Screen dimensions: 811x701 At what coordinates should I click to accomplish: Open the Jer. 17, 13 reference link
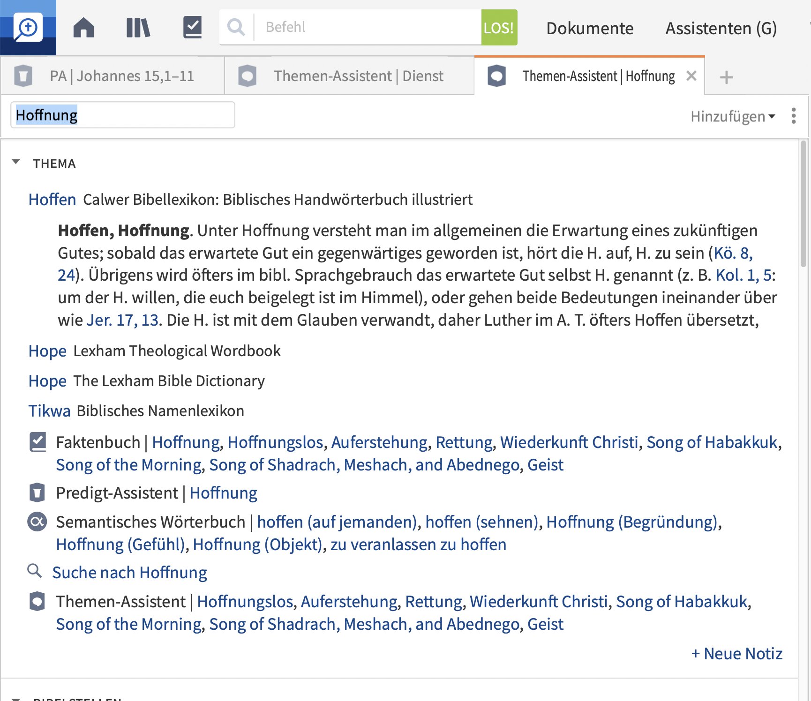click(123, 320)
